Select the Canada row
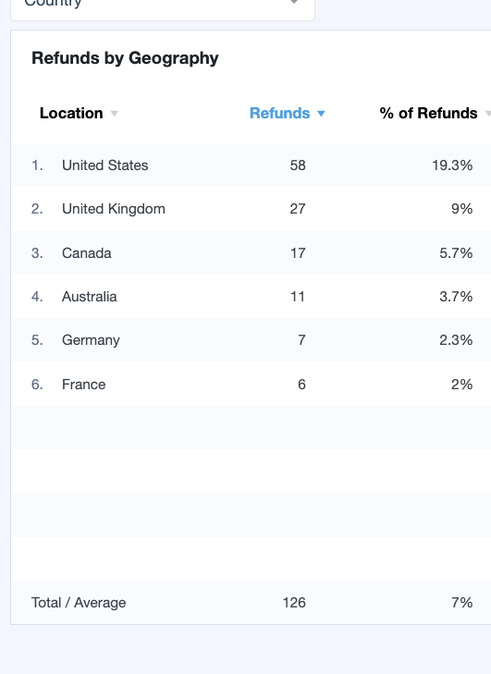 (252, 252)
